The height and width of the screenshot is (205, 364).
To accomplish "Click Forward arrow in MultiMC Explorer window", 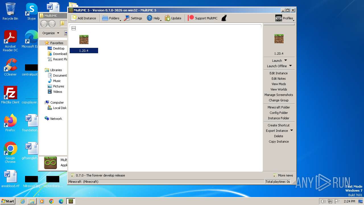I will point(52,24).
